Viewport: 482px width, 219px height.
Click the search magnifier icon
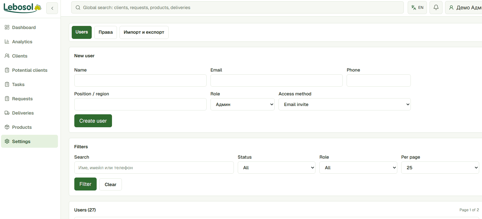click(78, 8)
